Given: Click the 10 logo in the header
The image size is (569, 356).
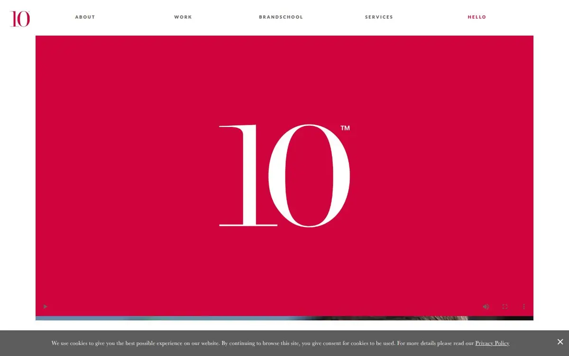Looking at the screenshot, I should (x=20, y=19).
